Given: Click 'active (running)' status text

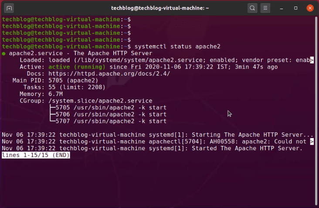Looking at the screenshot, I should (x=77, y=67).
